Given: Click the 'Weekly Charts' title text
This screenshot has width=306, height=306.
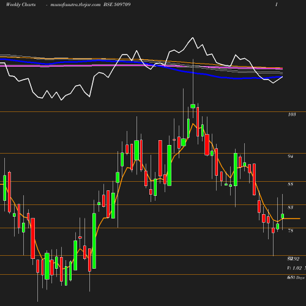Looking at the screenshot, I should click(x=21, y=4).
